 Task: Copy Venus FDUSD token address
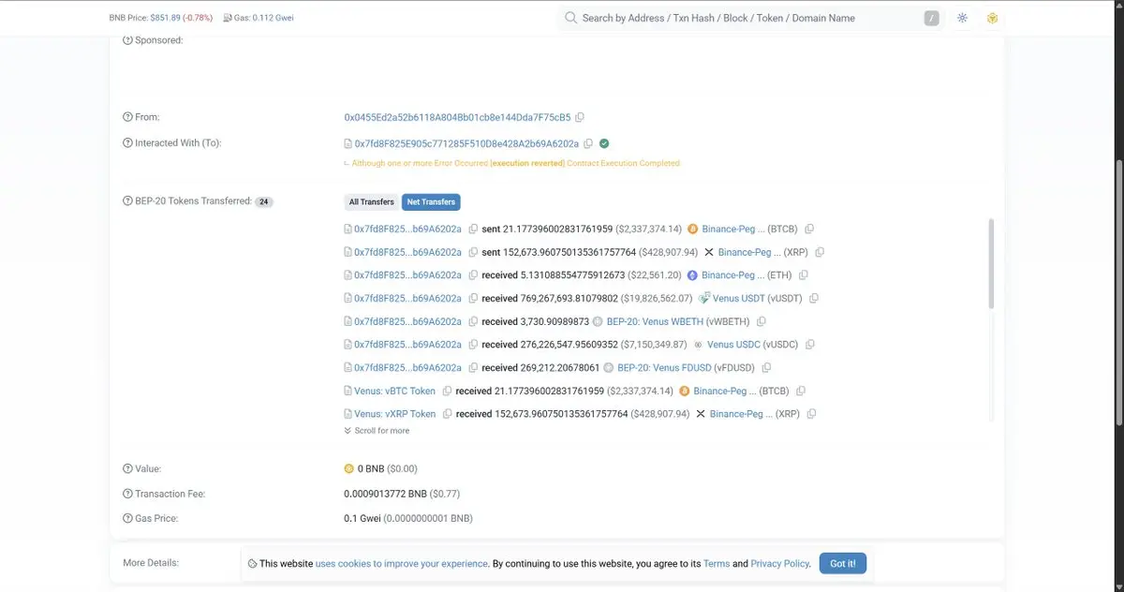(766, 368)
